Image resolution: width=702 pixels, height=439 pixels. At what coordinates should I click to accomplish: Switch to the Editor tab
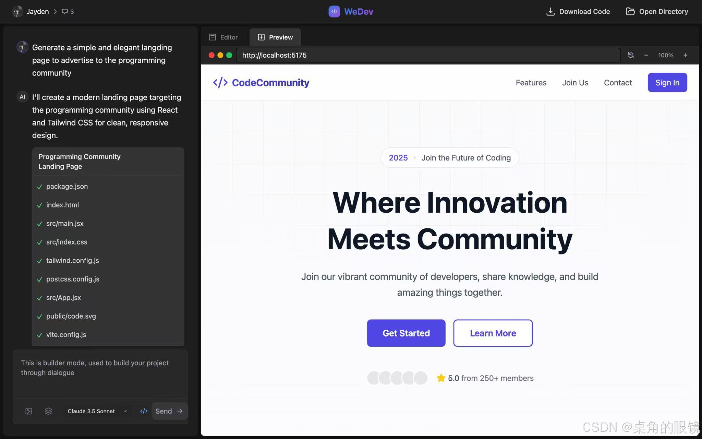point(223,37)
